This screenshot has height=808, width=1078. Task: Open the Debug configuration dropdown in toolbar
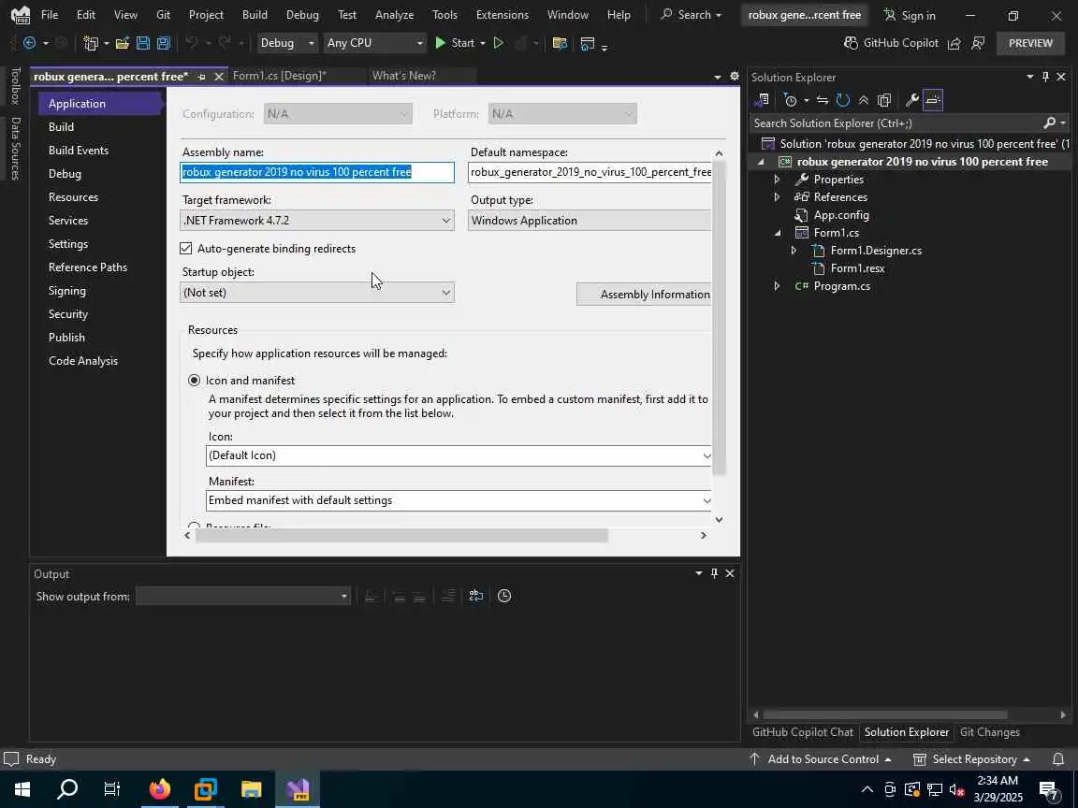286,43
